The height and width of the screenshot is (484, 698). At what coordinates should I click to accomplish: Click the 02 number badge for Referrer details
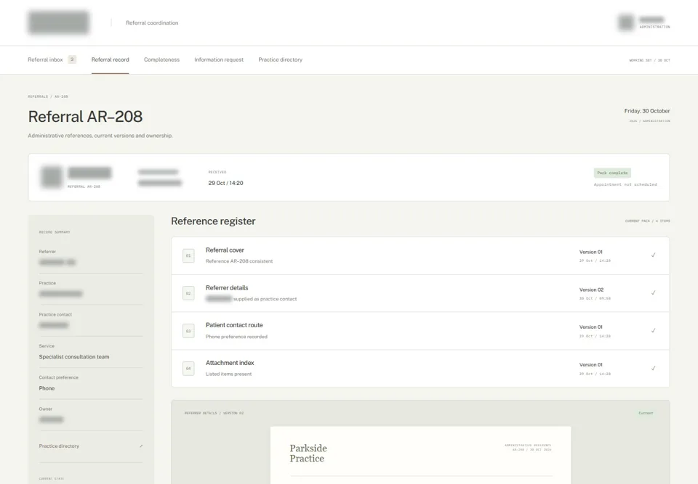[188, 293]
